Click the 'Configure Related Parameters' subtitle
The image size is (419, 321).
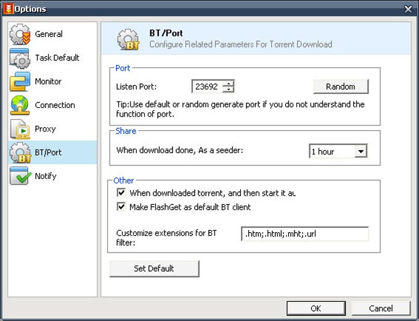click(241, 44)
